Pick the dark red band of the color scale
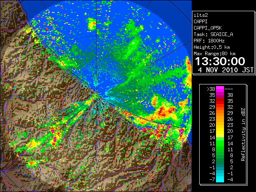Viewport: 256px width, 192px height. click(220, 100)
